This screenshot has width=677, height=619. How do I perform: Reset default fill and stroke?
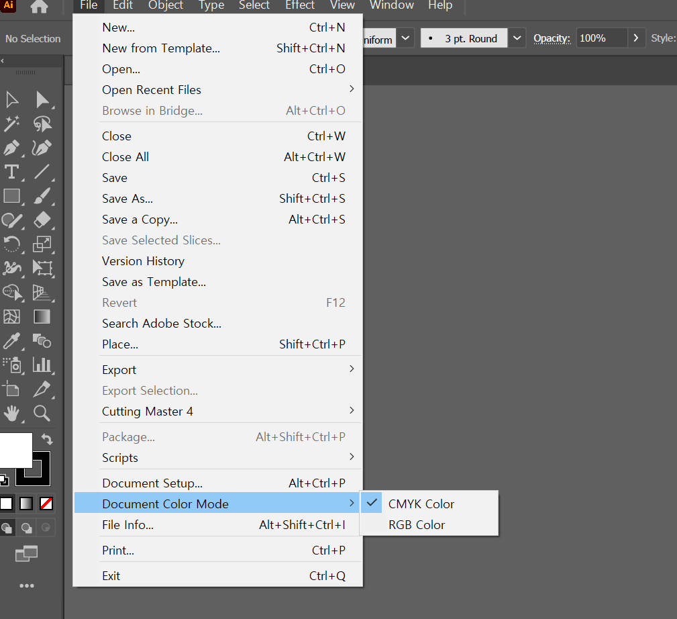tap(4, 480)
